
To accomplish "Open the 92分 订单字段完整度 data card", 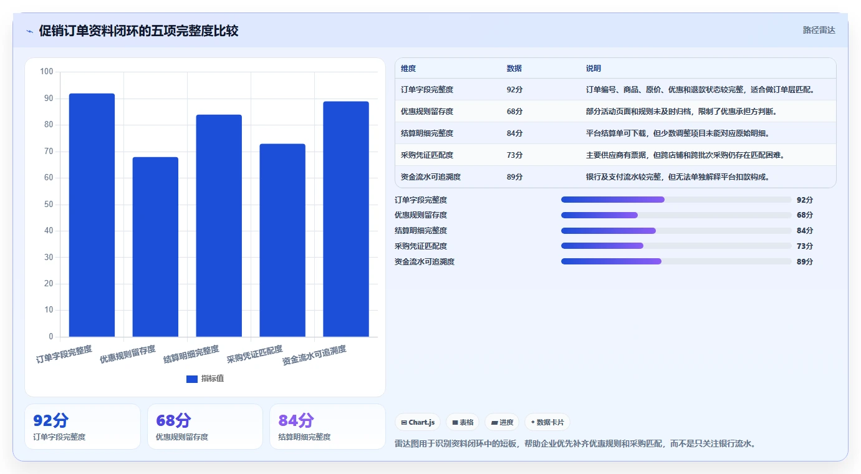I will click(82, 427).
